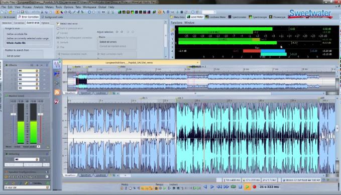Adjust the left master level fader

click(x=13, y=114)
